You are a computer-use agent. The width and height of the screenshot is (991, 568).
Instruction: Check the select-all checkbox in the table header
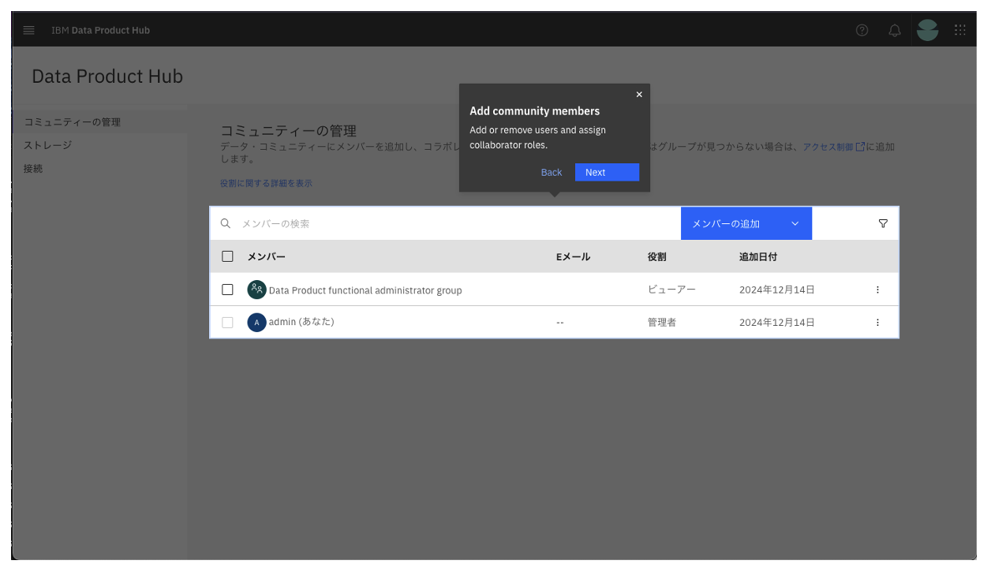(x=227, y=256)
